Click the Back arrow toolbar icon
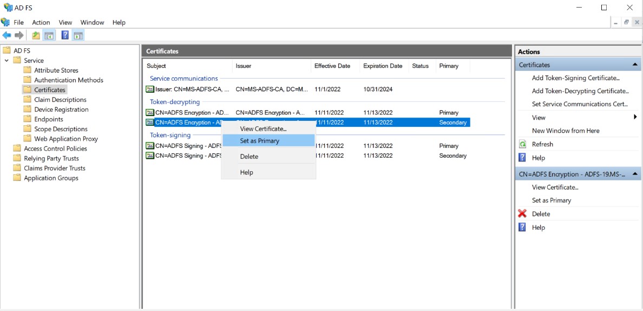 pos(6,36)
